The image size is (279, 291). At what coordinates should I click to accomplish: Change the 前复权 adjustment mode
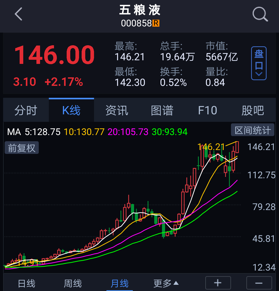click(22, 148)
